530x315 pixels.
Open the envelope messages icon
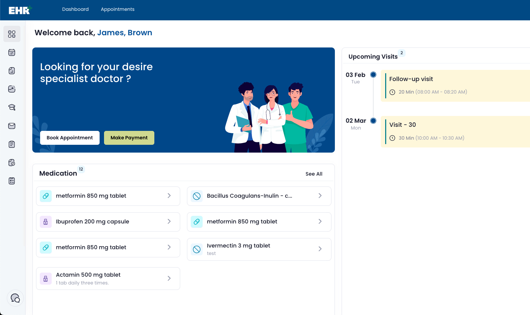[12, 126]
